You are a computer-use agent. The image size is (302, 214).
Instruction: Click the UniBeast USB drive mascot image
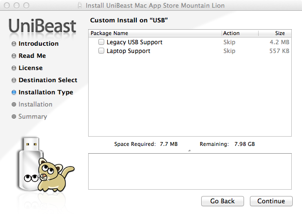[x=44, y=165]
